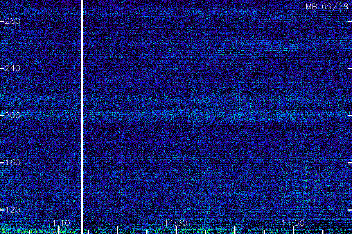Click the MB 09/28 date label
This screenshot has width=352, height=234.
[x=327, y=7]
